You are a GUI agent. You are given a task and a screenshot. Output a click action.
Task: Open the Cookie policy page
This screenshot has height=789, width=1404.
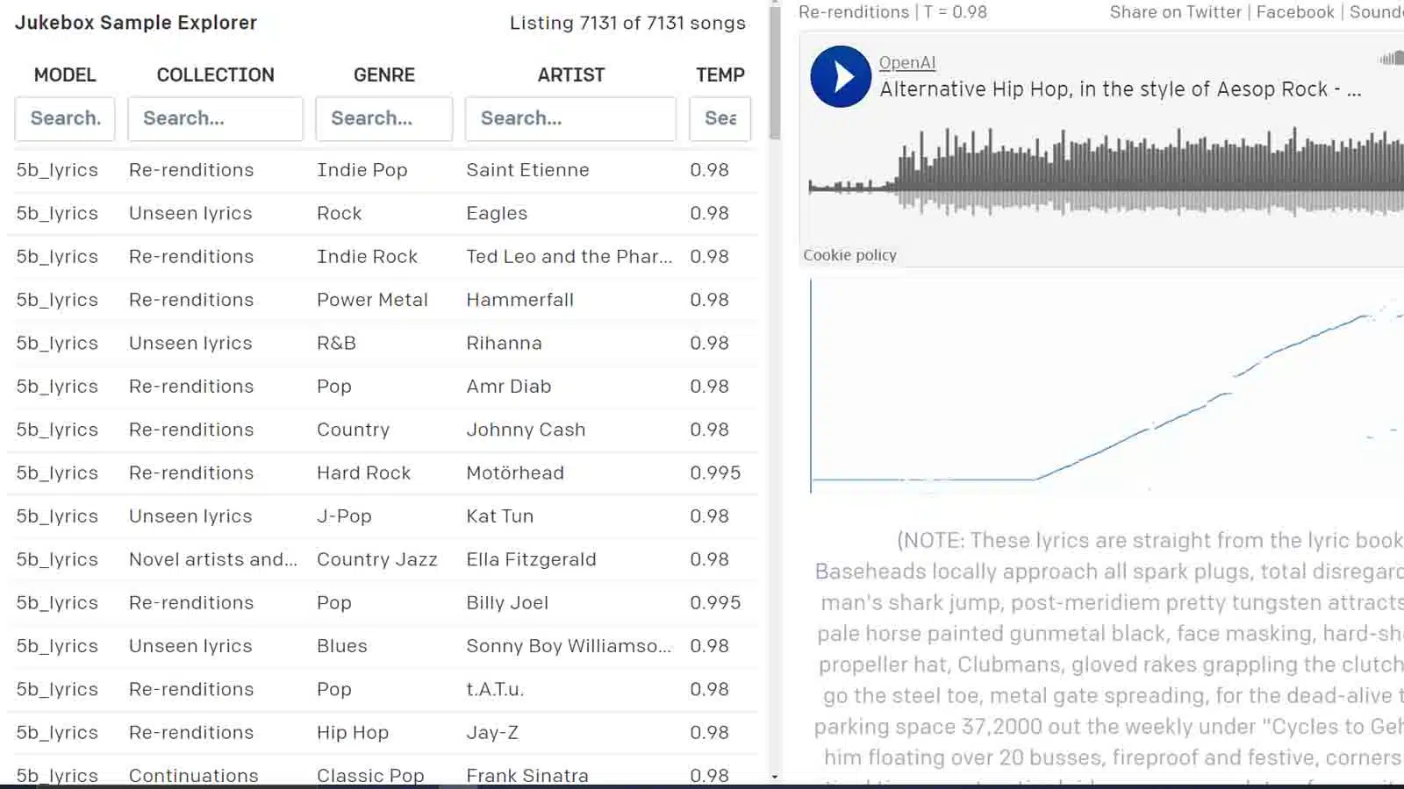[x=849, y=254]
